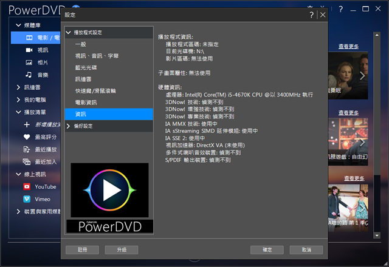Select 快速鍵/滑鼠滾輪 settings page

pyautogui.click(x=109, y=91)
